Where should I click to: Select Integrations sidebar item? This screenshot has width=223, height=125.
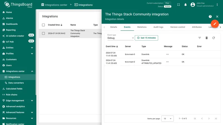point(18,77)
